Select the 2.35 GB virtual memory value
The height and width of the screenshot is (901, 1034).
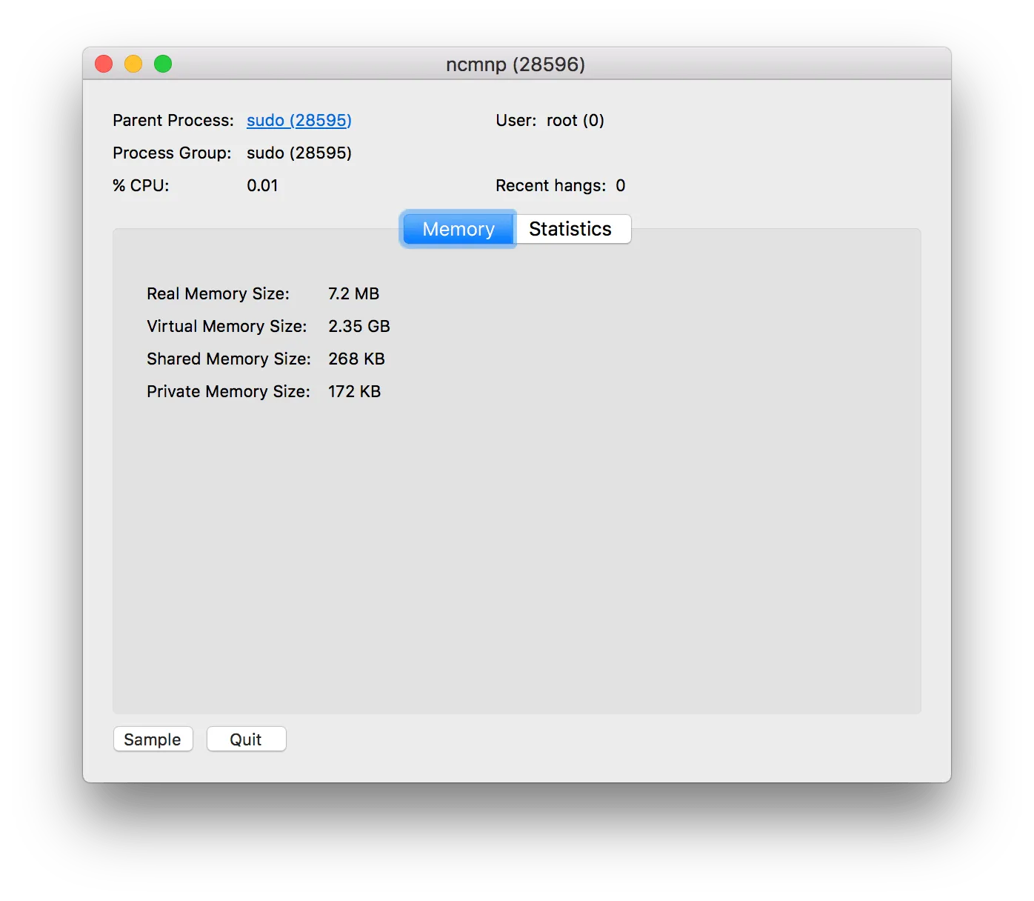(x=358, y=326)
